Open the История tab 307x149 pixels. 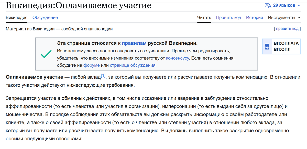tap(255, 18)
